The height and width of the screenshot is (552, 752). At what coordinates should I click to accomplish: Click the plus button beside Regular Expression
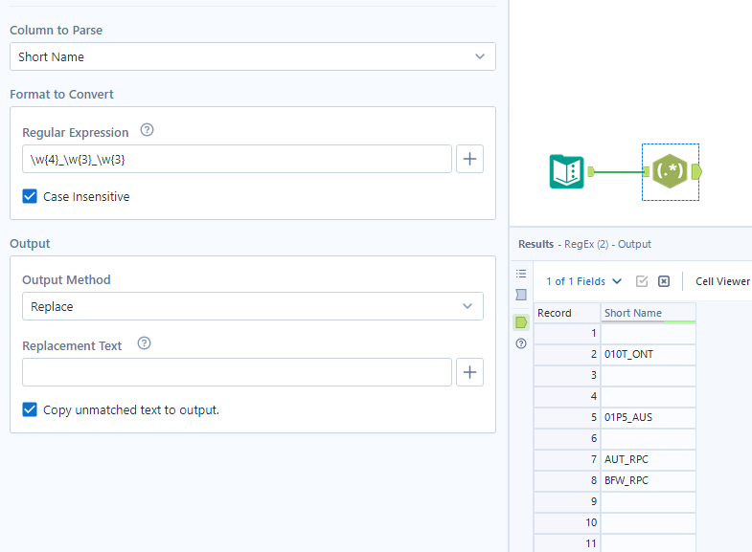coord(469,159)
